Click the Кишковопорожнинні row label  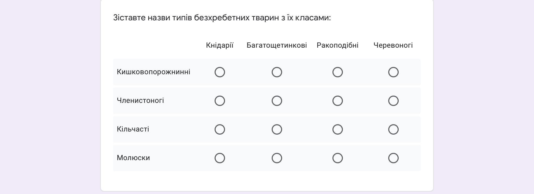pos(153,72)
